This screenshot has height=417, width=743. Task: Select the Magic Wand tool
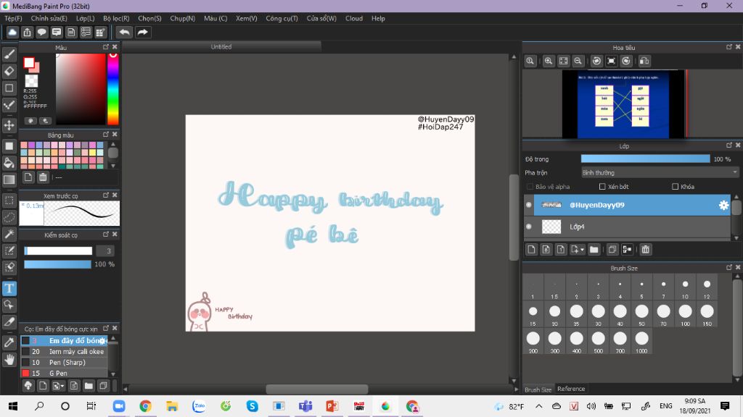[9, 234]
